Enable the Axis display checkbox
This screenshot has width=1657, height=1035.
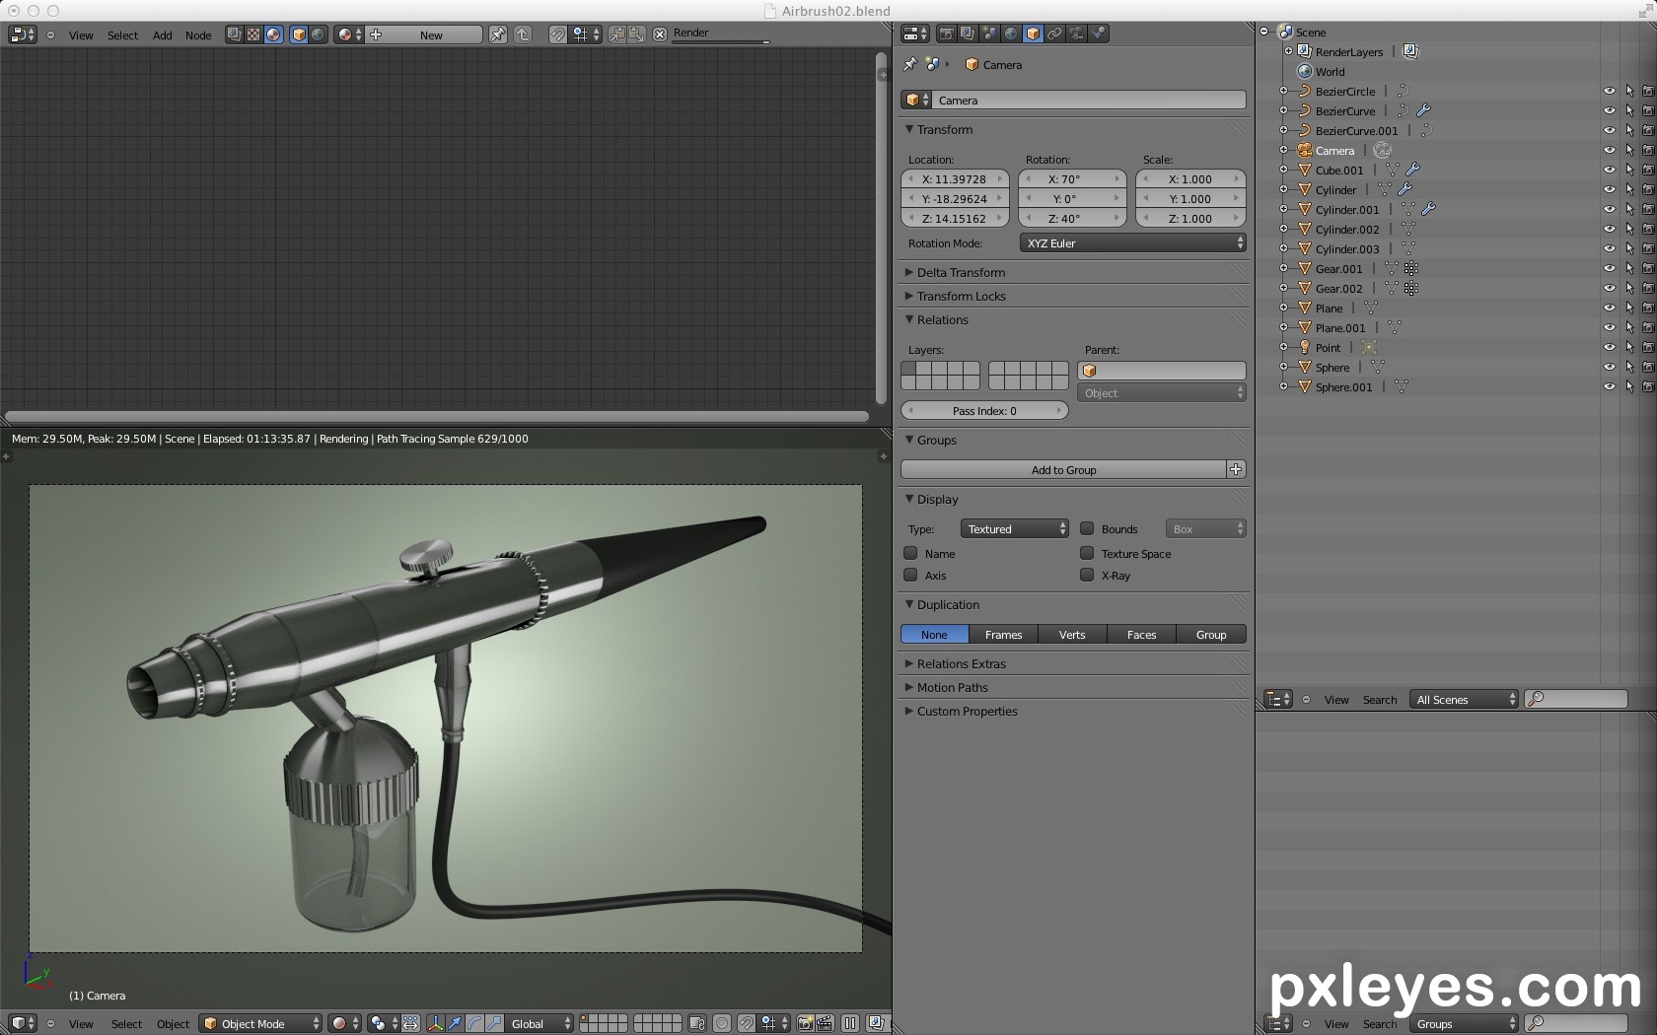pos(910,575)
